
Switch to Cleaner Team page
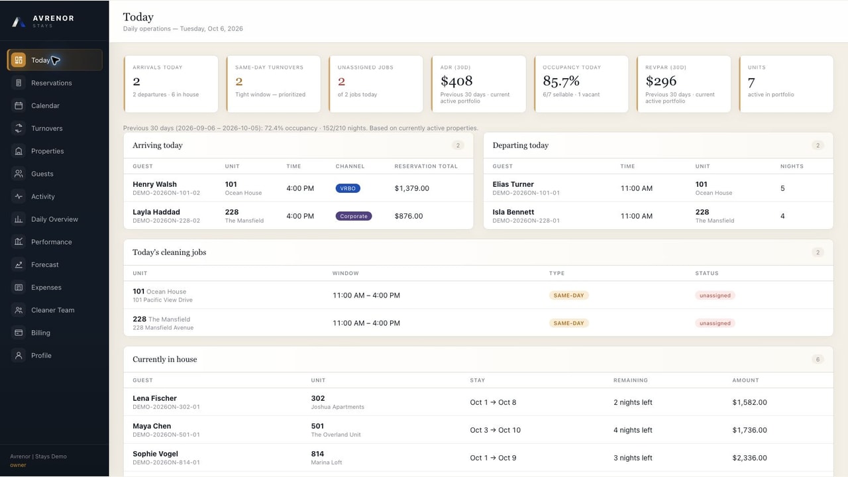54,310
